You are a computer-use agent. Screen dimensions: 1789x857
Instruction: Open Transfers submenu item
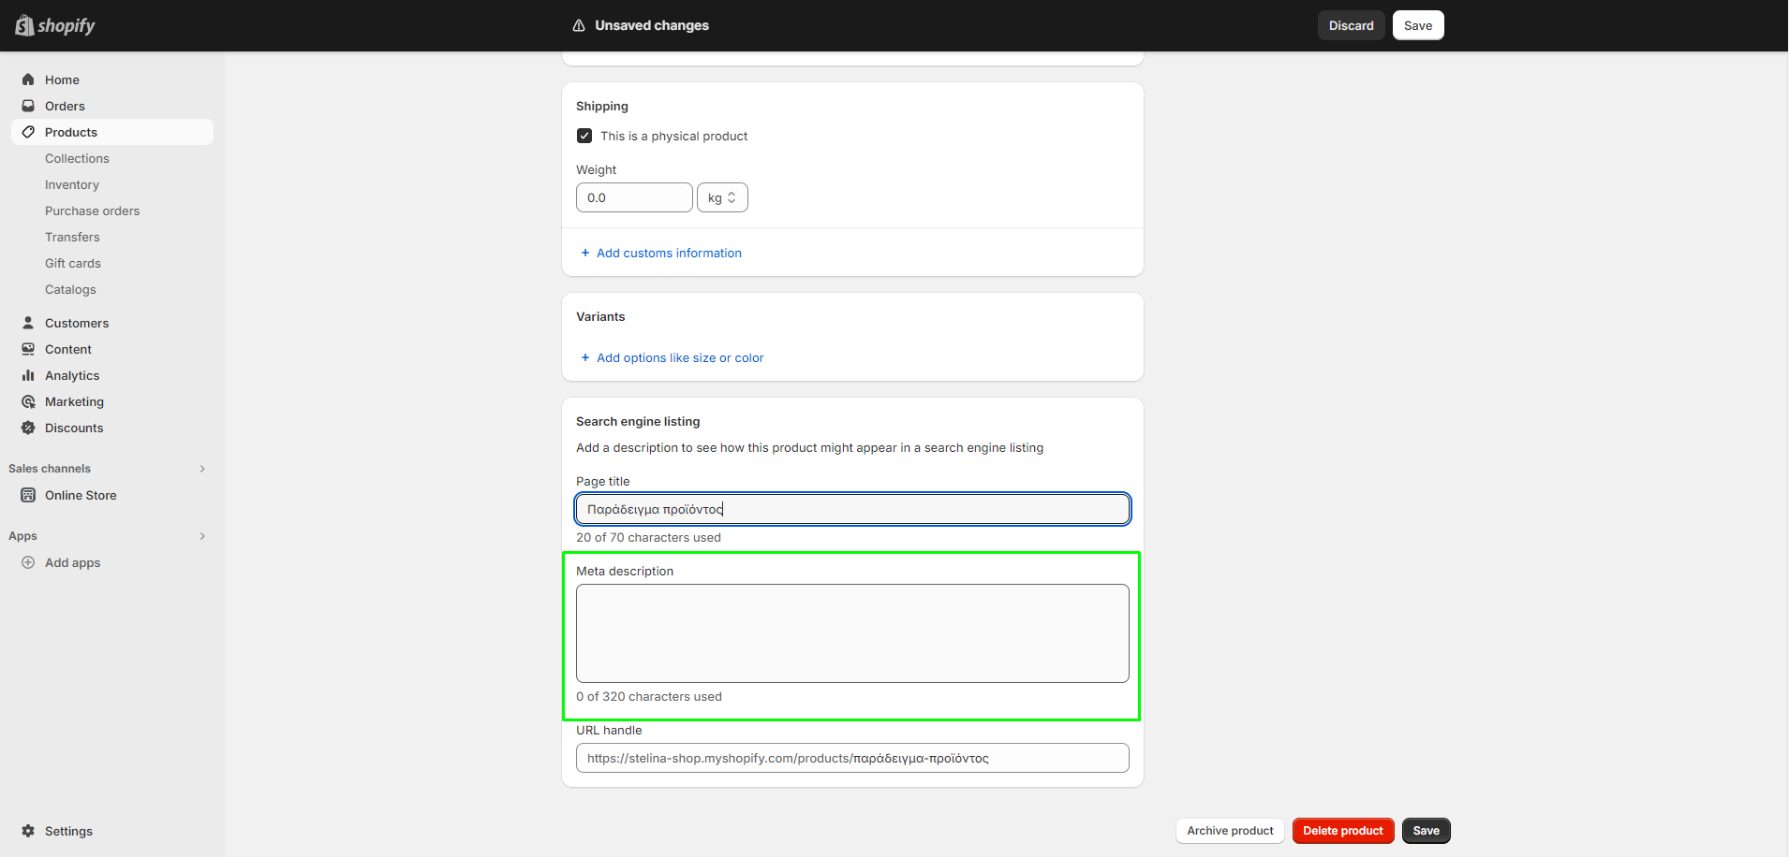pos(72,237)
